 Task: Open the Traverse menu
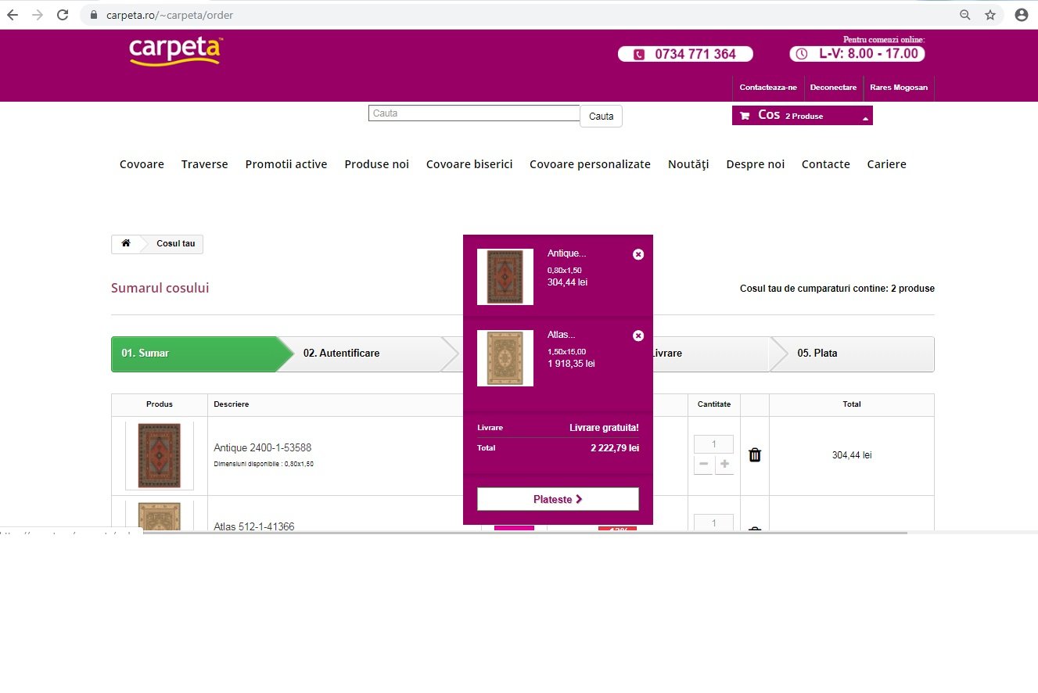205,164
